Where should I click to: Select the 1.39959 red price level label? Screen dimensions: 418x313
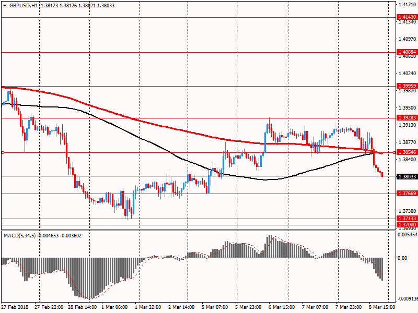(x=407, y=86)
